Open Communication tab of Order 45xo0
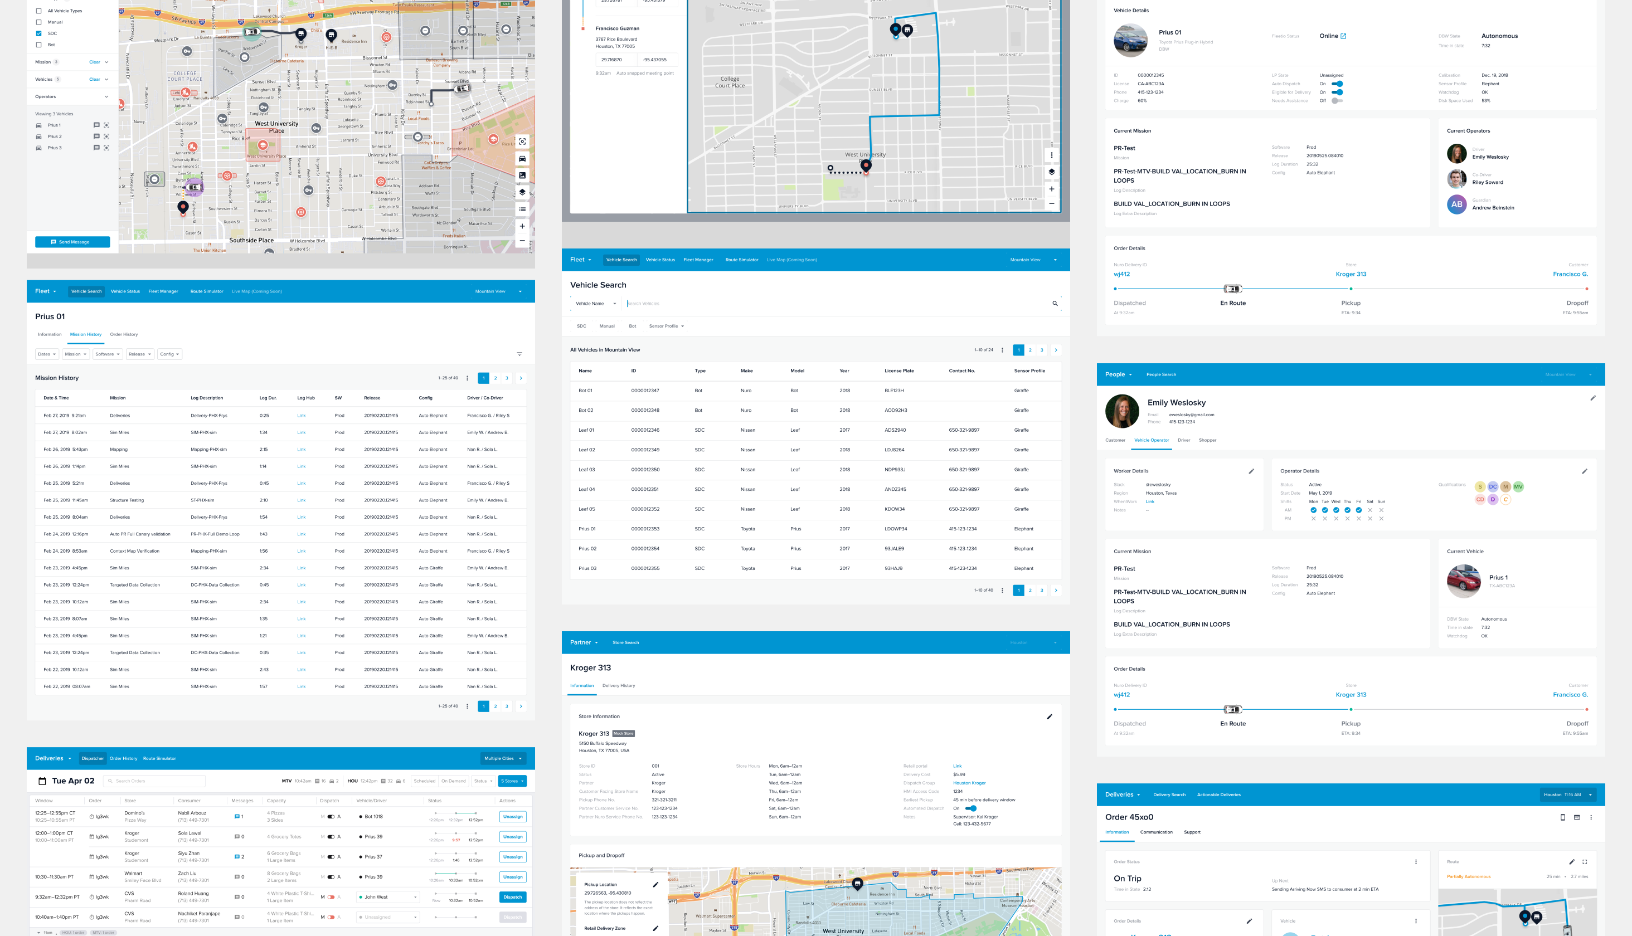Image resolution: width=1632 pixels, height=936 pixels. [1156, 832]
